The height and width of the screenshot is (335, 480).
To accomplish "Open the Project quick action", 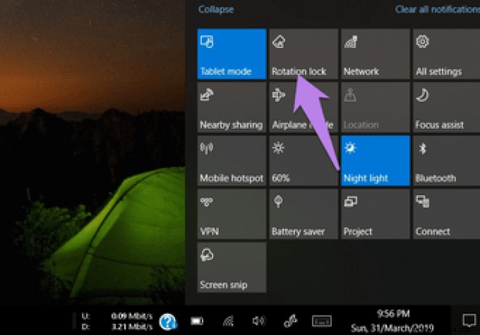I will click(375, 214).
